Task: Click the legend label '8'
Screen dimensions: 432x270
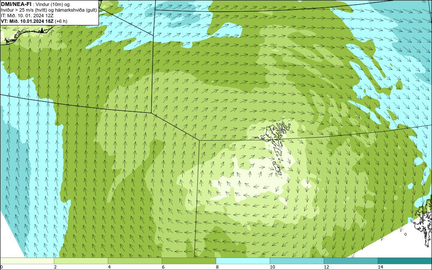Action: (217, 267)
